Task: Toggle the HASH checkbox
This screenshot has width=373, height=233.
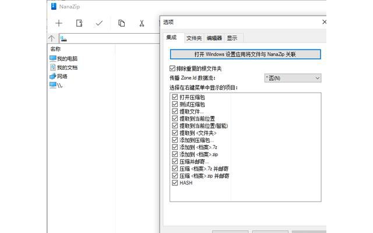Action: click(x=175, y=183)
